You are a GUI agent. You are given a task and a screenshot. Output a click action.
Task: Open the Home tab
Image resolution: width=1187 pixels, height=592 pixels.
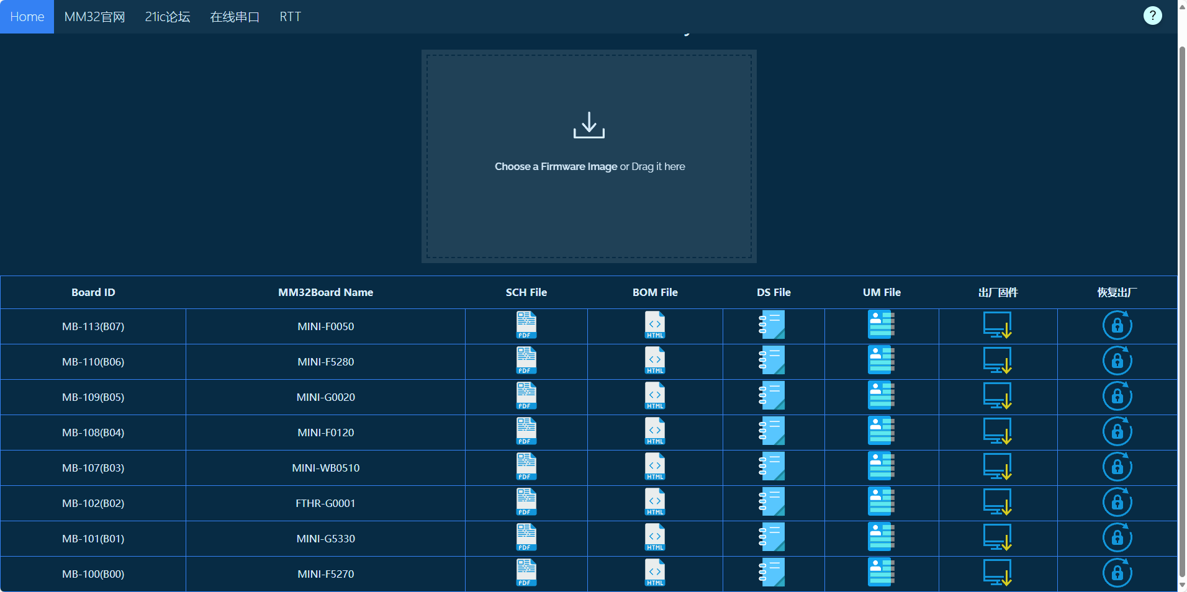pos(27,17)
